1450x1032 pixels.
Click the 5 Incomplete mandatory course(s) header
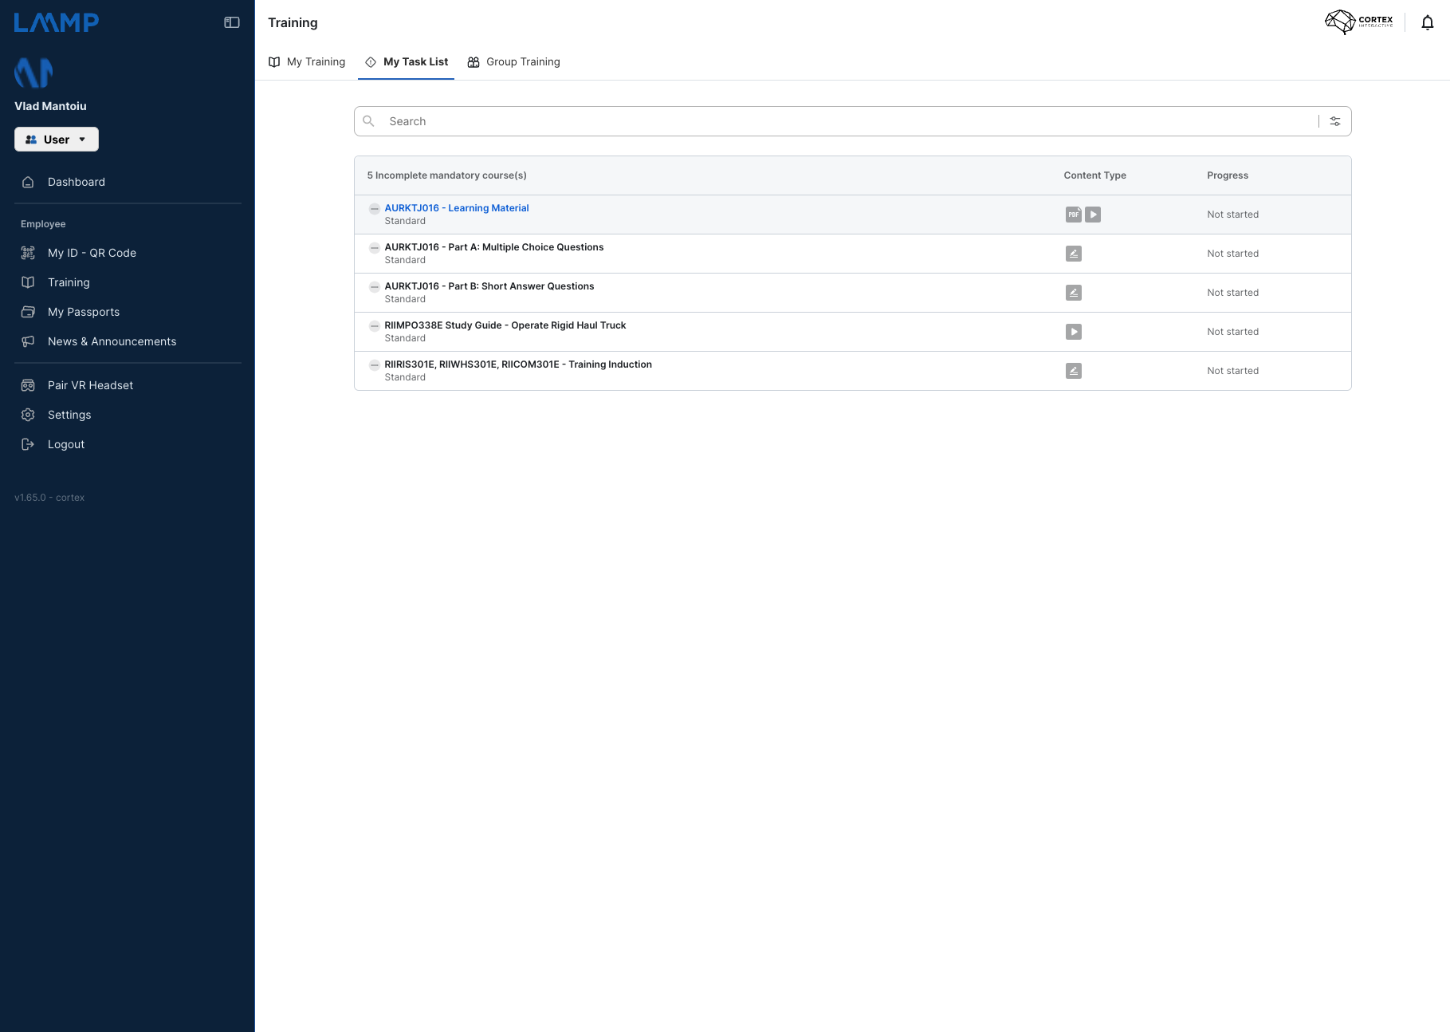(446, 175)
